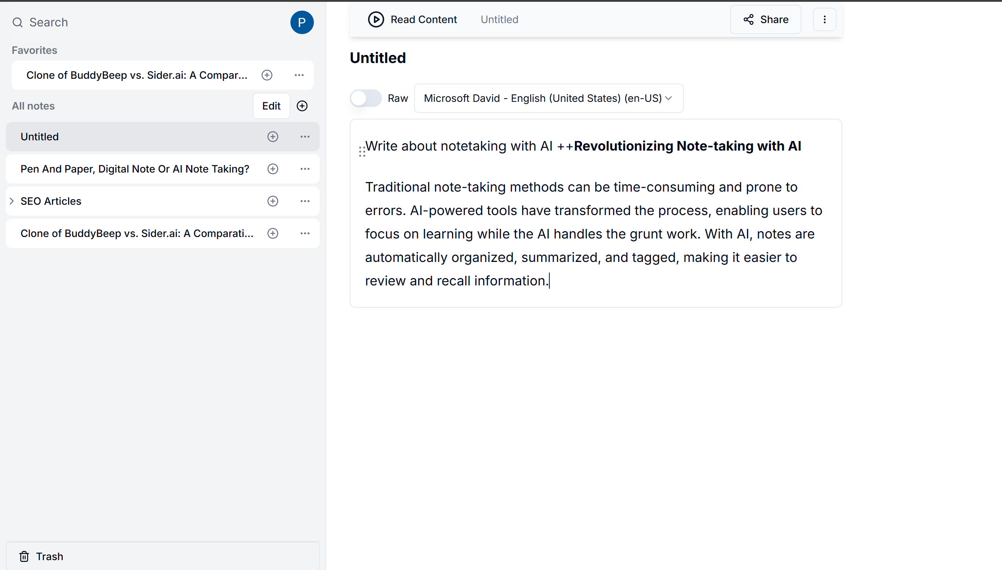Expand the SEO Articles folder

coord(12,201)
